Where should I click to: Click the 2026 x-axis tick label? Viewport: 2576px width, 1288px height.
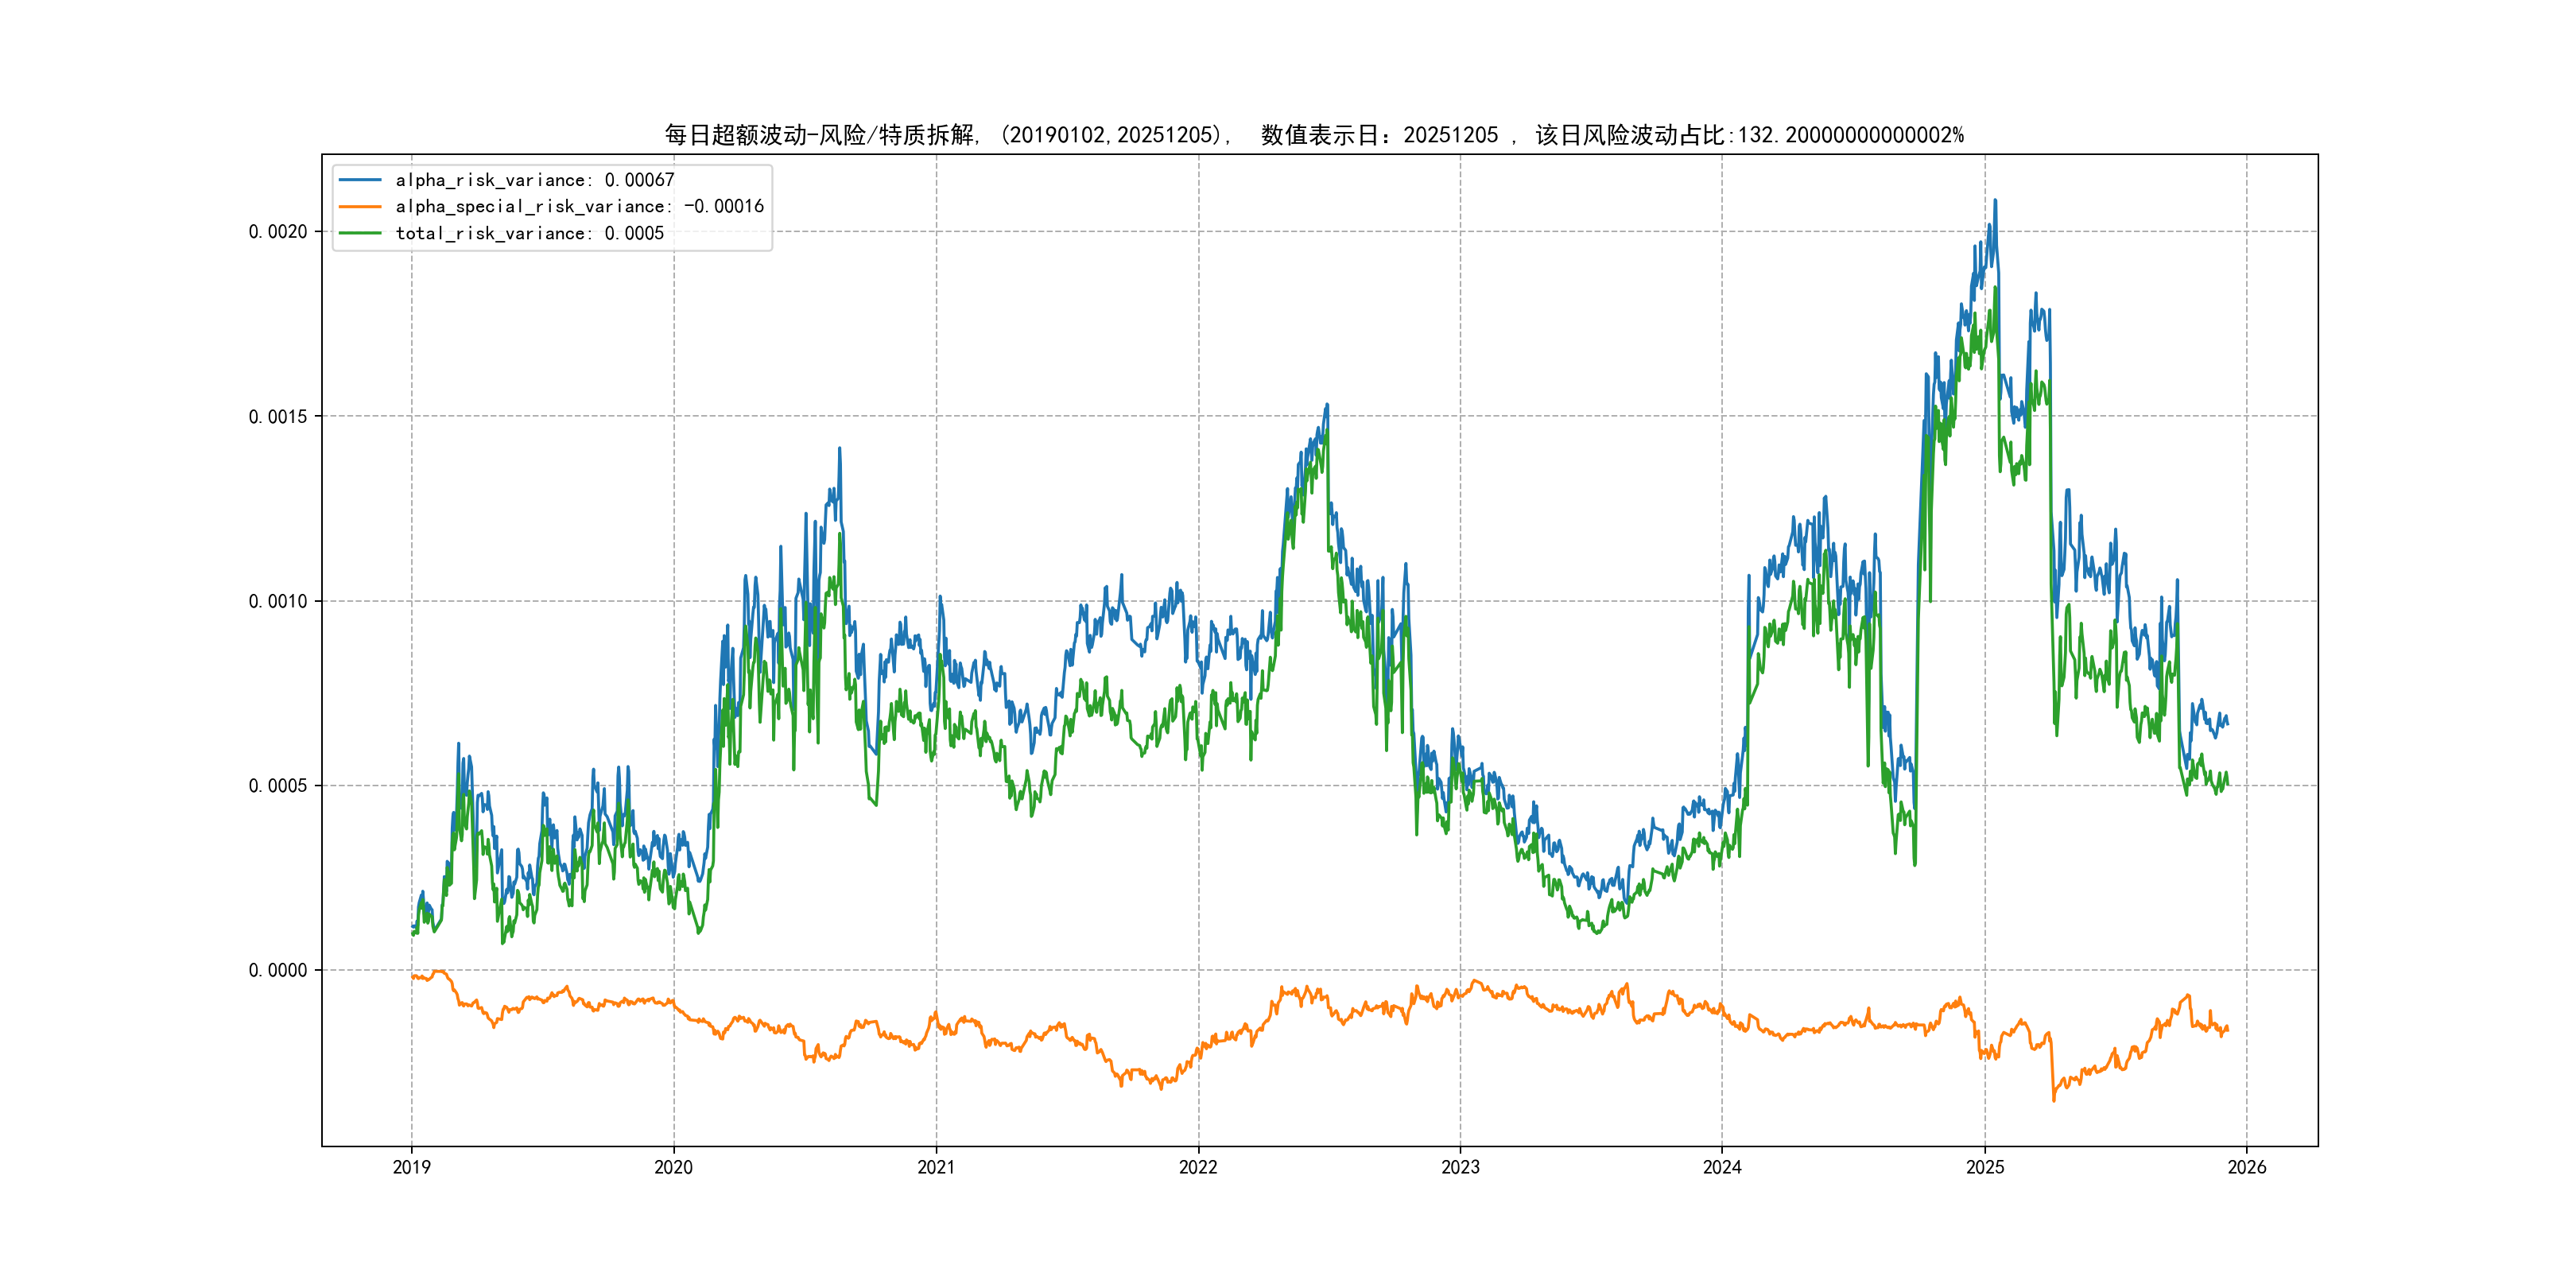coord(2247,1167)
